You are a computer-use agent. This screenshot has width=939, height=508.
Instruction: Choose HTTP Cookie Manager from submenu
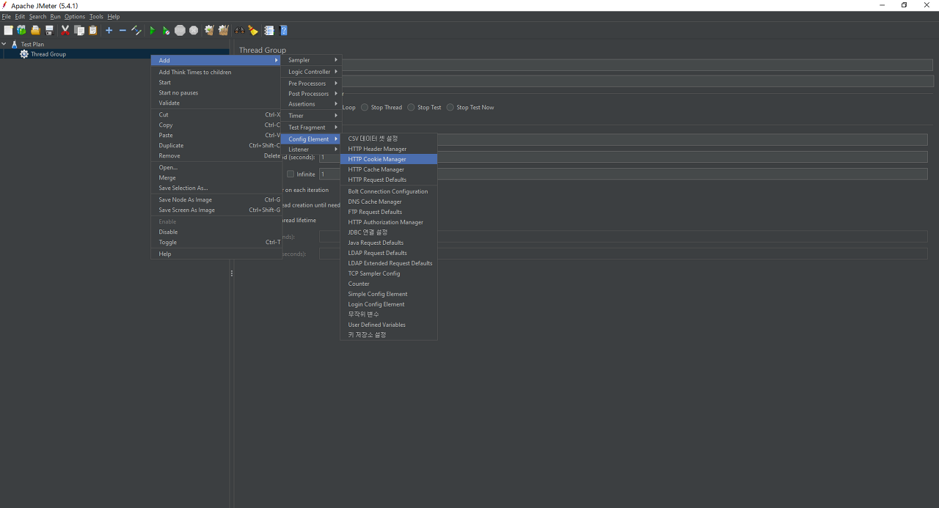389,159
